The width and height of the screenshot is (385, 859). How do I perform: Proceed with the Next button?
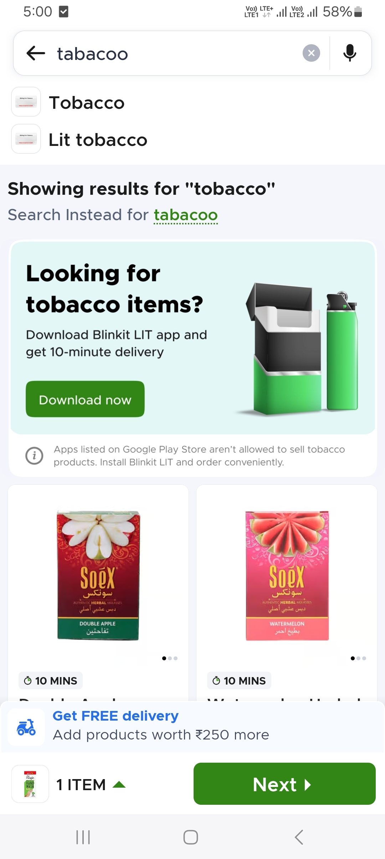(284, 784)
